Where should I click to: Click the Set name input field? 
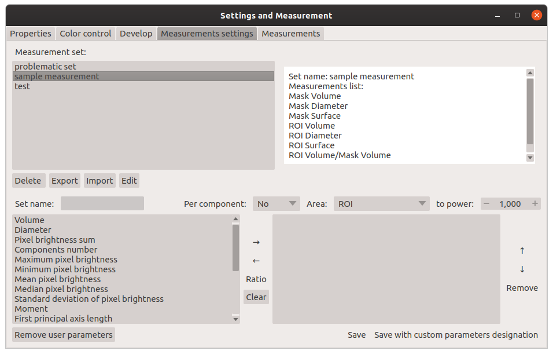tap(102, 203)
